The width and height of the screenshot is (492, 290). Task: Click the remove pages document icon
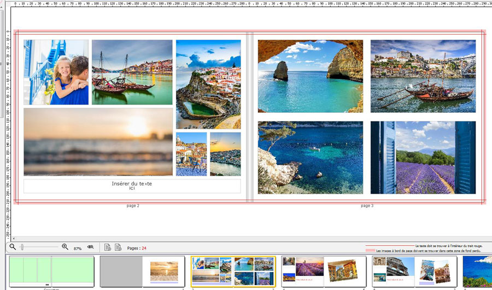(118, 247)
